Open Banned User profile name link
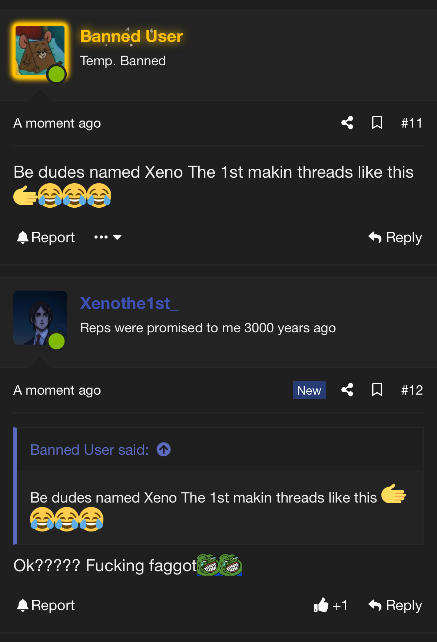437x642 pixels. (132, 36)
